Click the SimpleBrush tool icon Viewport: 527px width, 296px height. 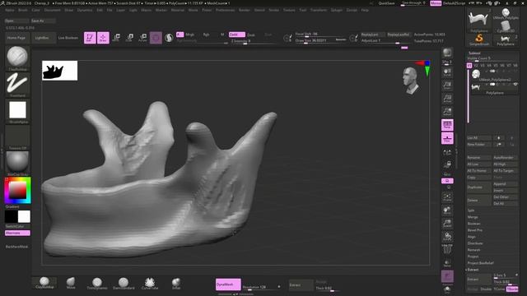click(479, 39)
